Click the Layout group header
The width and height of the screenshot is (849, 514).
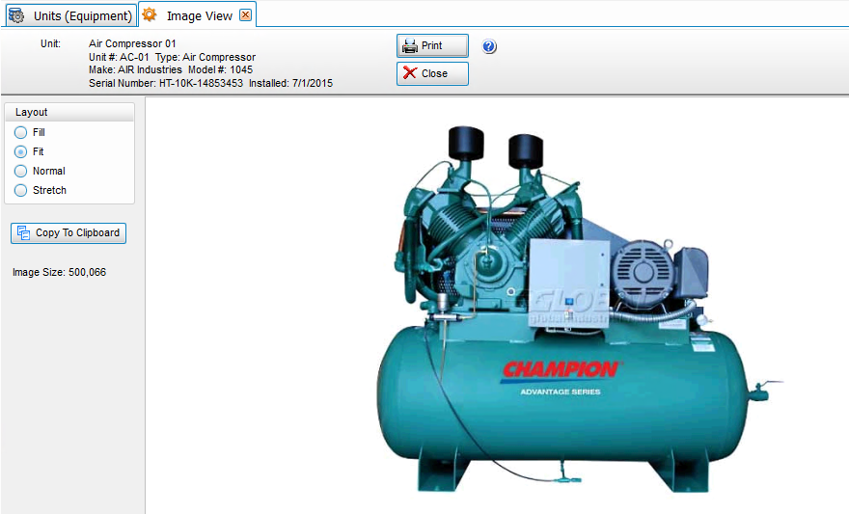[x=69, y=112]
